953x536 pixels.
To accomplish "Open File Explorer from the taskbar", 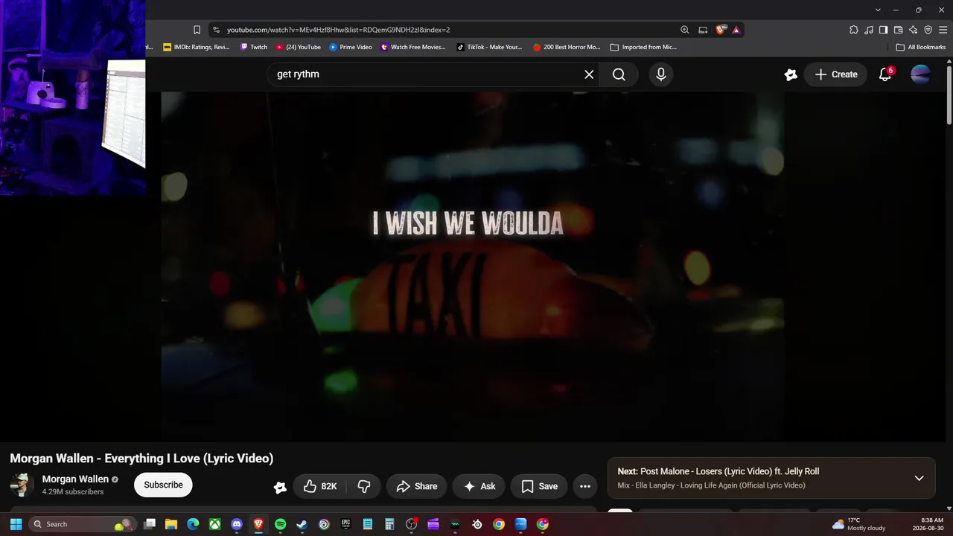I will pyautogui.click(x=170, y=524).
